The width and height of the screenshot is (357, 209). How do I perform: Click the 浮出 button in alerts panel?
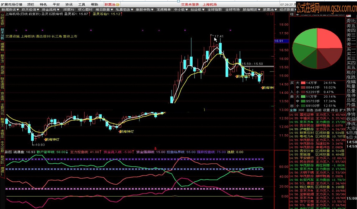point(335,110)
